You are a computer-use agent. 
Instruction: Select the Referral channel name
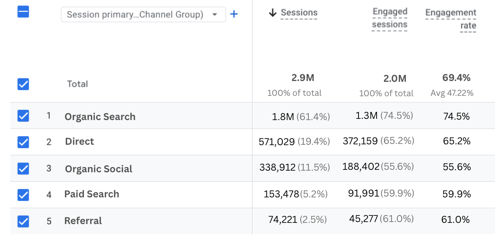point(83,221)
